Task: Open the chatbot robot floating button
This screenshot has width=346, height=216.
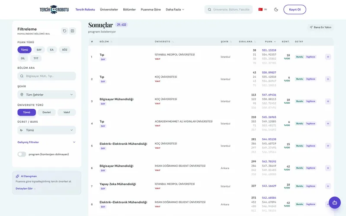Action: (334, 203)
